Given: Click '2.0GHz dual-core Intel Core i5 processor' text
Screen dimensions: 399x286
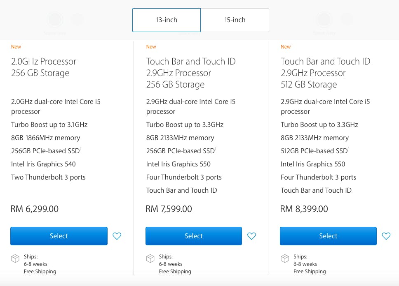Looking at the screenshot, I should coord(56,106).
